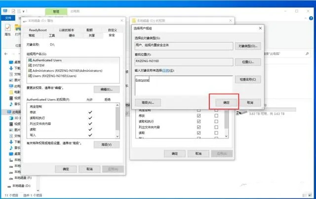
Task: Switch to the 常规 (General) tab
Action: click(x=32, y=35)
